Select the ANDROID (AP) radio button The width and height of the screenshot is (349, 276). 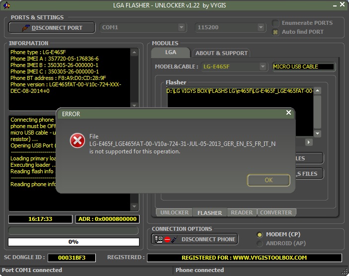(x=260, y=244)
